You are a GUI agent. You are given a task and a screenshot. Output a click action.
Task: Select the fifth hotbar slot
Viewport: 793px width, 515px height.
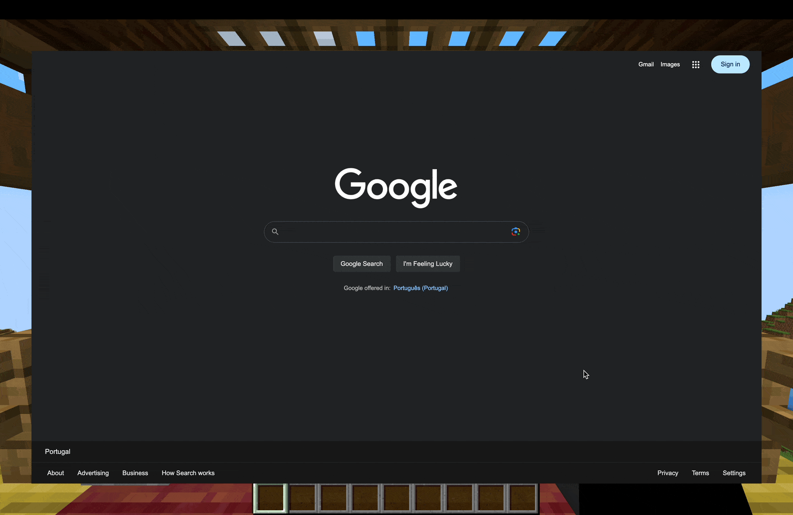(397, 498)
